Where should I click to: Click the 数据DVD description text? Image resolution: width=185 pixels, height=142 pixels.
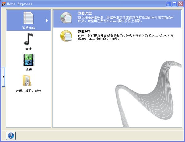[126, 37]
